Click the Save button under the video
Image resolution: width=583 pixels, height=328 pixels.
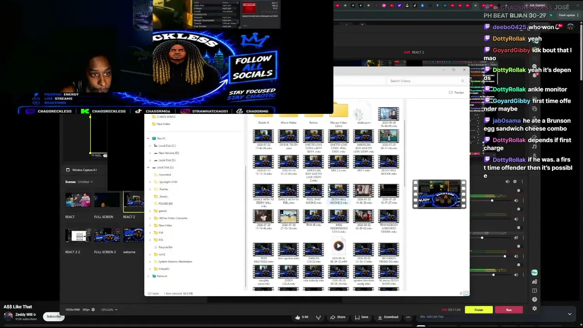[x=361, y=317]
